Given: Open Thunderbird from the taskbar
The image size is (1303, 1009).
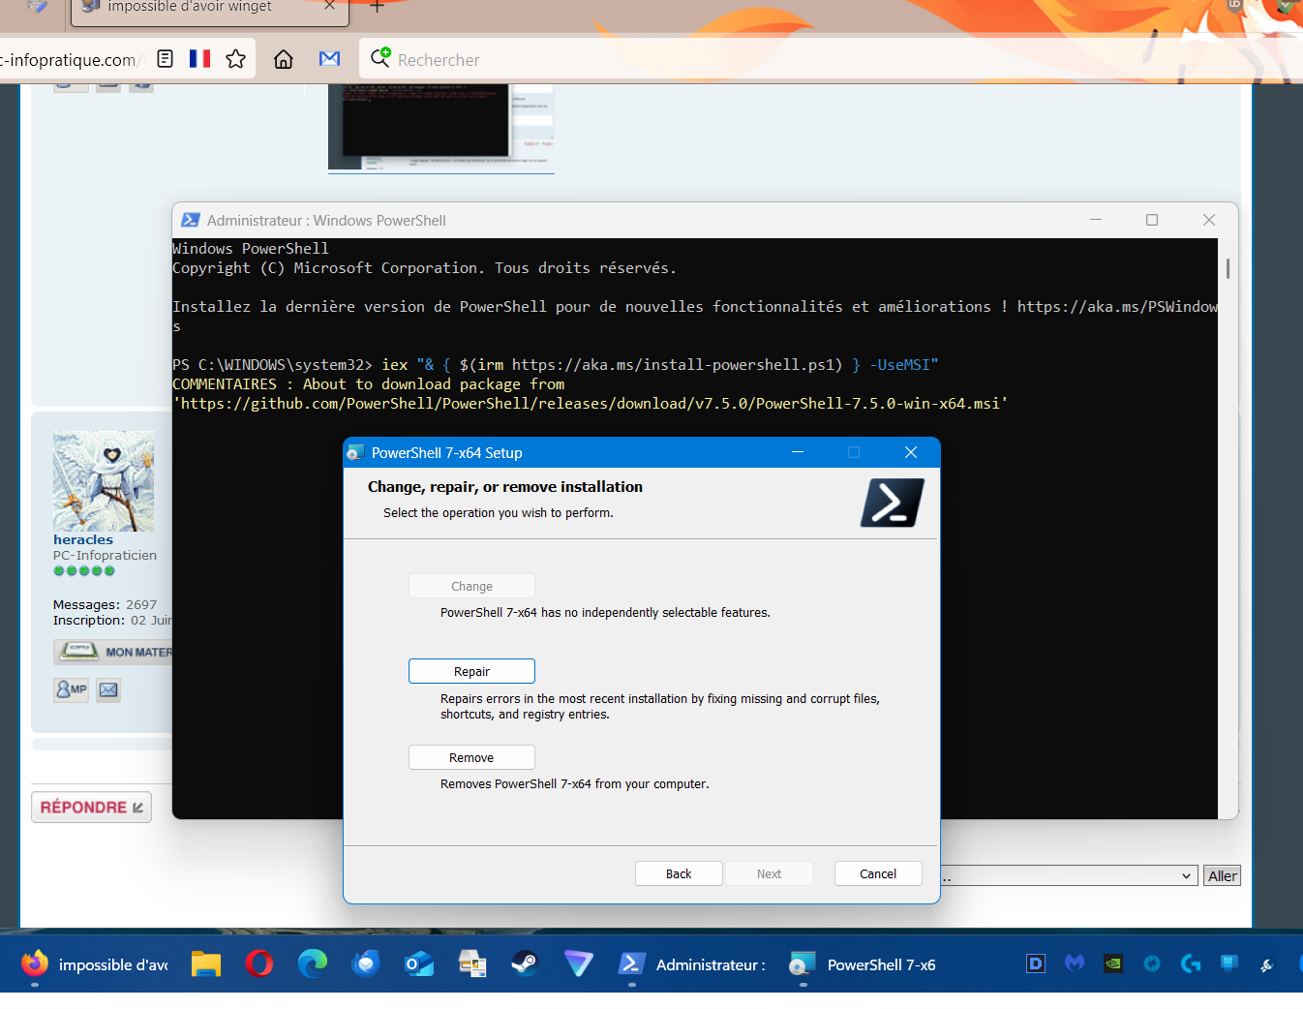Looking at the screenshot, I should tap(366, 963).
